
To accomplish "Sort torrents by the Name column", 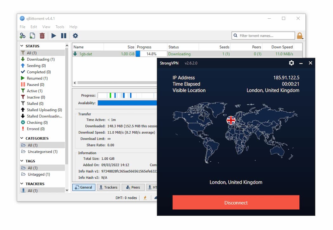I will point(88,47).
